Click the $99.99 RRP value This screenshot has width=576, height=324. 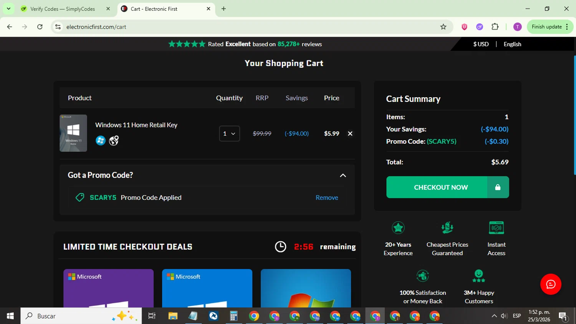262,134
